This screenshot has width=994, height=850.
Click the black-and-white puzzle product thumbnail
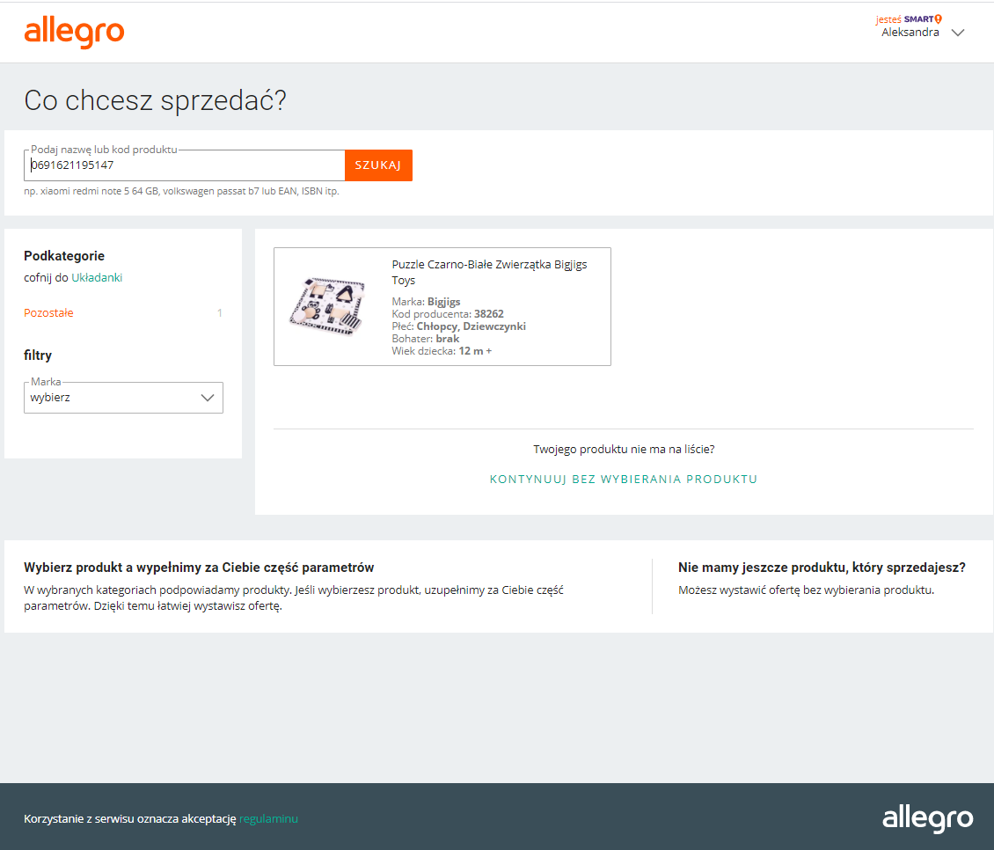click(x=327, y=306)
